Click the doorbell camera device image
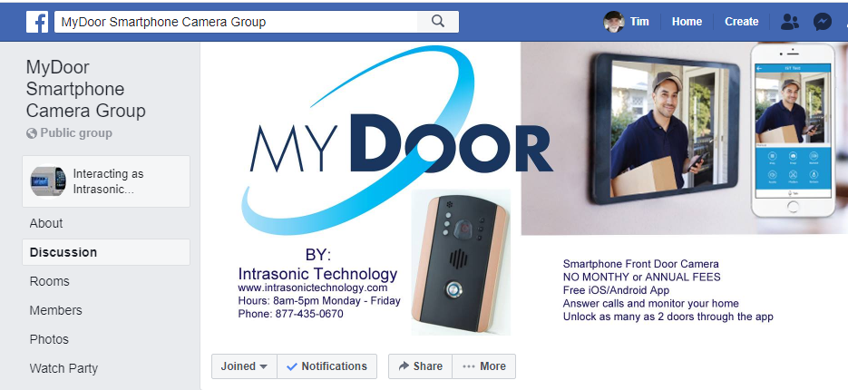The image size is (848, 390). pos(460,262)
